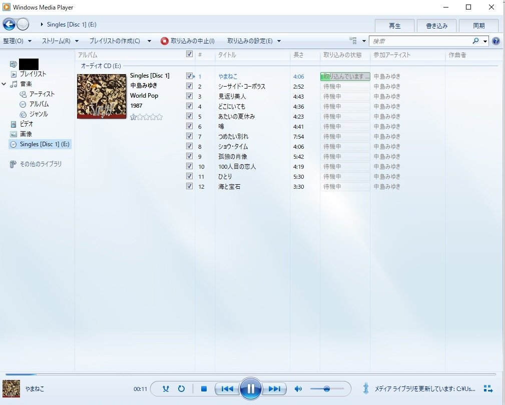Uncheck track 3 見返り美人 checkbox
The height and width of the screenshot is (405, 505).
coord(189,96)
